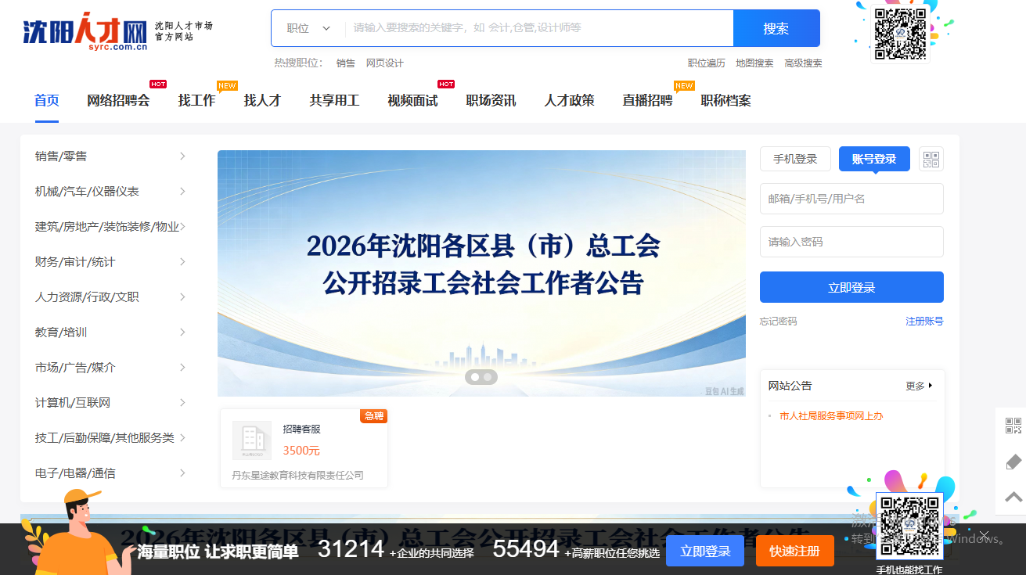
Task: Focus the keyword search input field
Action: click(538, 28)
